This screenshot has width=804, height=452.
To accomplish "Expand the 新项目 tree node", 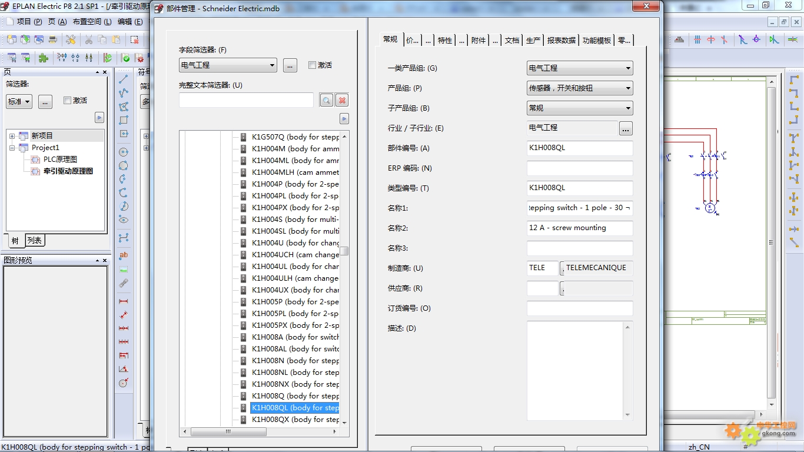I will pyautogui.click(x=12, y=136).
